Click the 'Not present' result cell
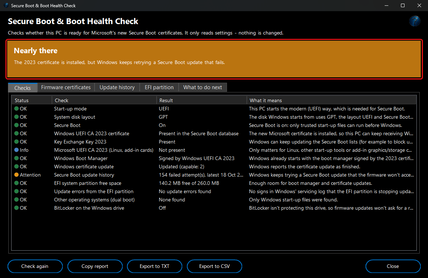The width and height of the screenshot is (428, 278). point(172,150)
